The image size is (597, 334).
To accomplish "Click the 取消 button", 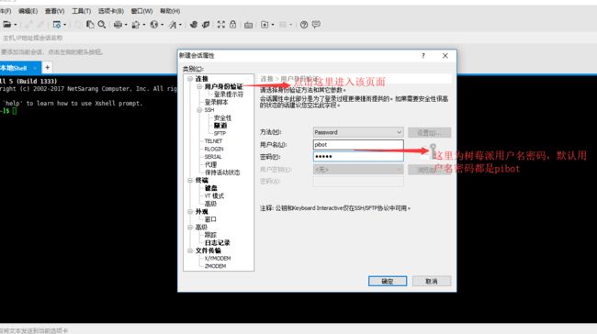I will 432,281.
